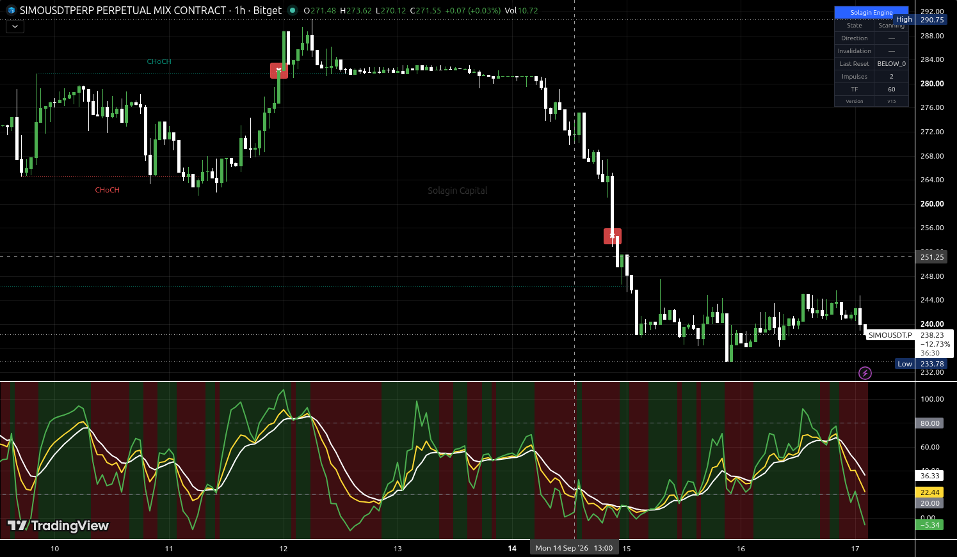Click date 12 on the time axis
Screen dimensions: 957x557
(x=283, y=549)
